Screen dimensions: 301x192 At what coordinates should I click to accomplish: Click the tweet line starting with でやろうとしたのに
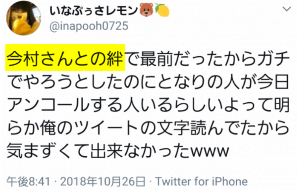pos(148,82)
